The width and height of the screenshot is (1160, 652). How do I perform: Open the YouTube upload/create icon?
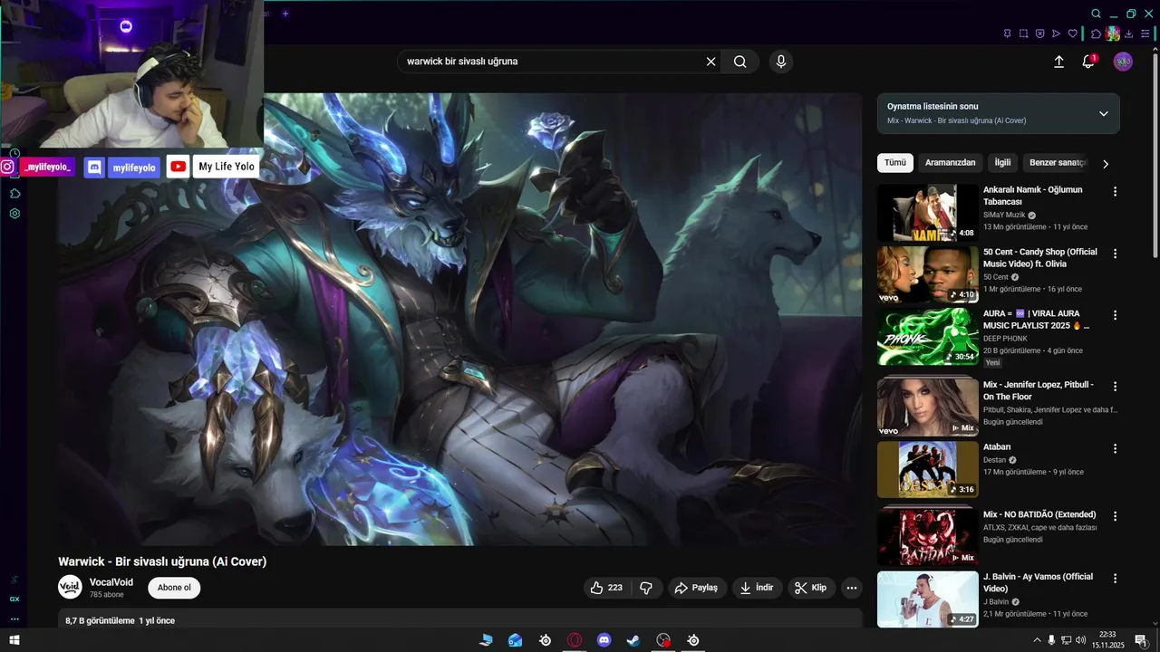coord(1058,62)
